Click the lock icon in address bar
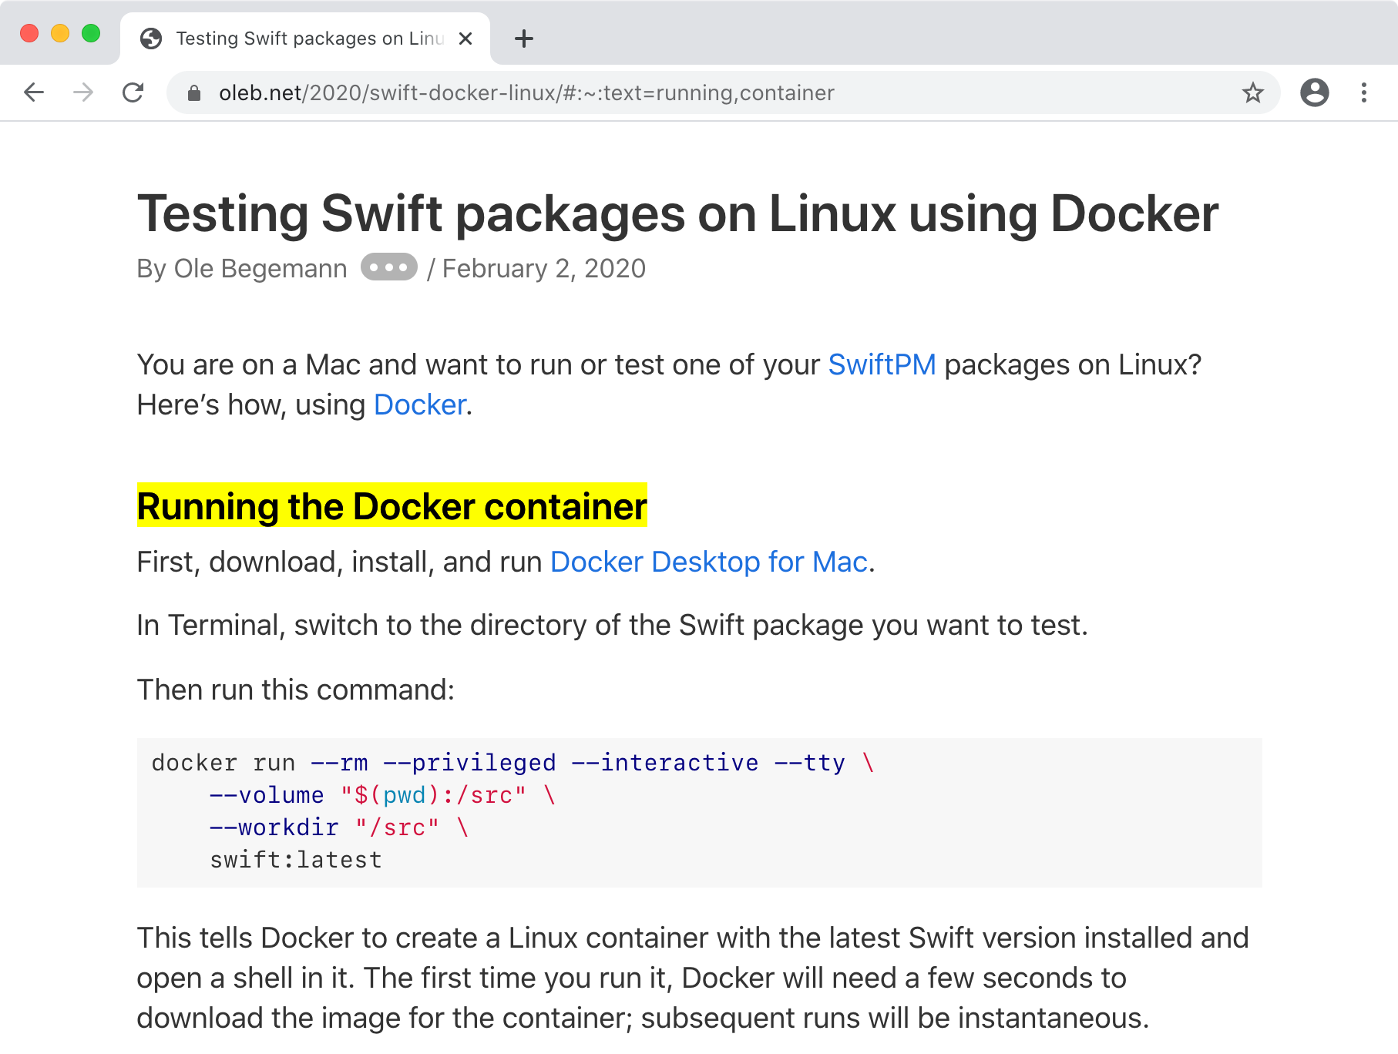This screenshot has width=1398, height=1054. (194, 93)
